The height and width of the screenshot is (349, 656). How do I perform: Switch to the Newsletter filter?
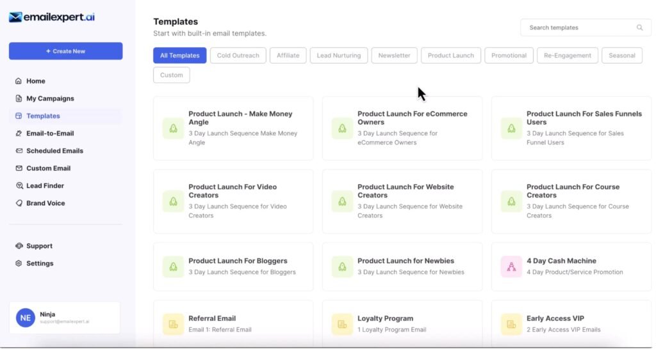[x=394, y=56]
